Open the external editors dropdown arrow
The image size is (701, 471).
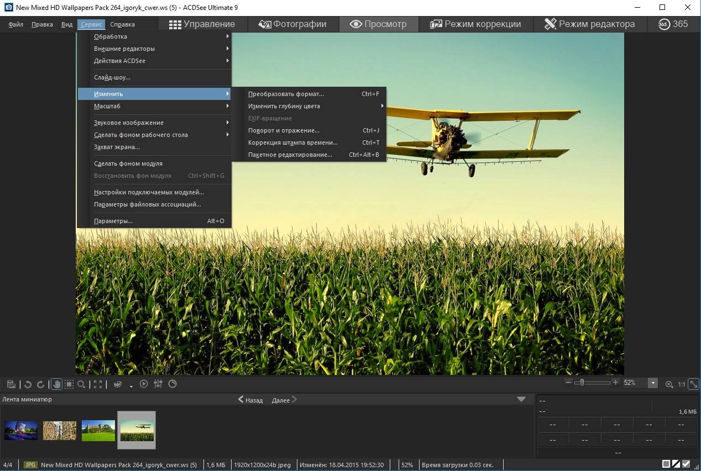click(x=131, y=386)
